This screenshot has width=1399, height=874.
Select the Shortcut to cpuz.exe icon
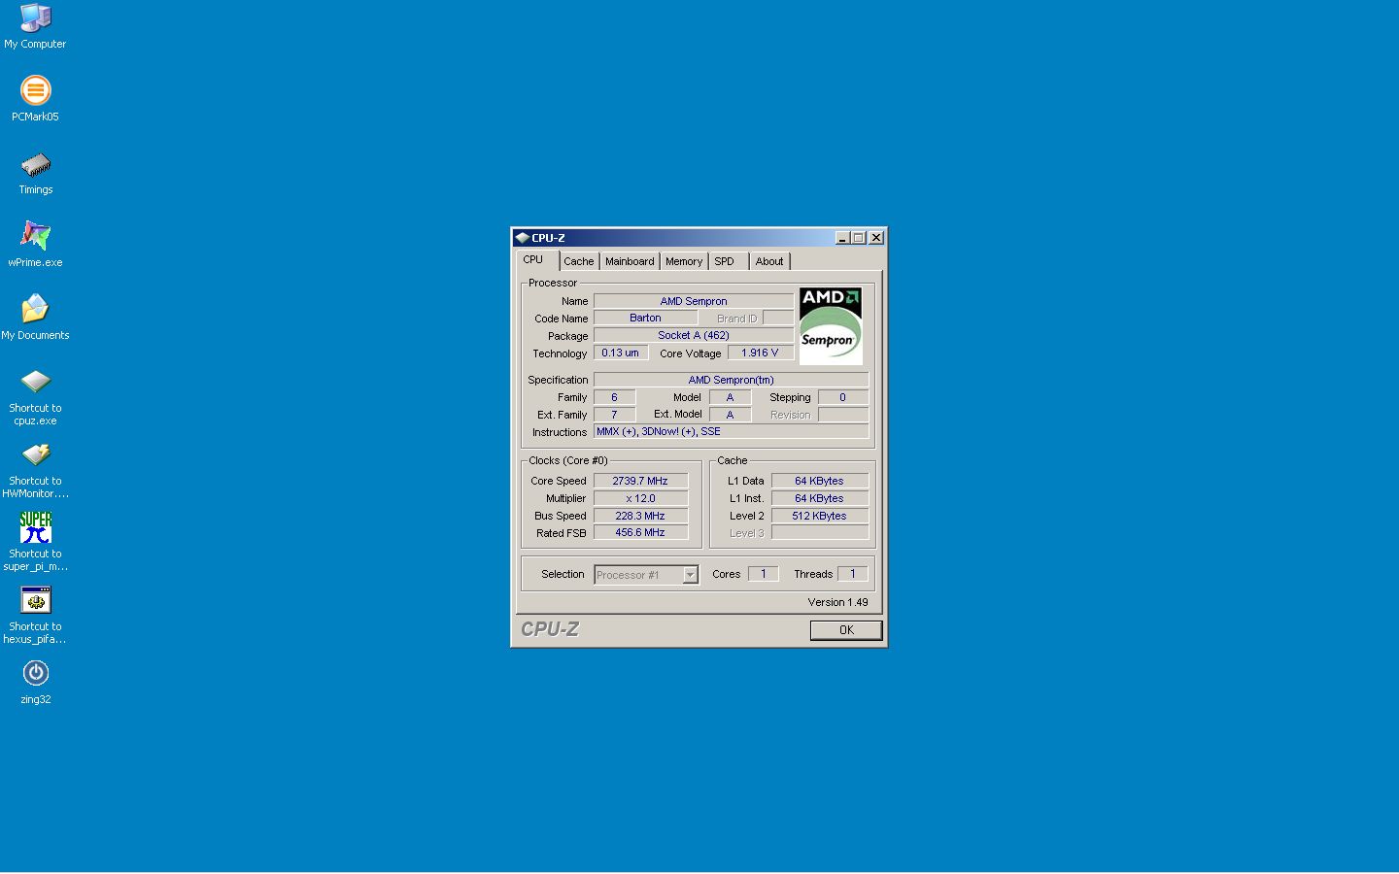coord(35,396)
